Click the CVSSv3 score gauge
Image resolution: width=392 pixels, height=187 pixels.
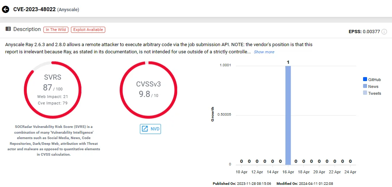click(x=149, y=90)
